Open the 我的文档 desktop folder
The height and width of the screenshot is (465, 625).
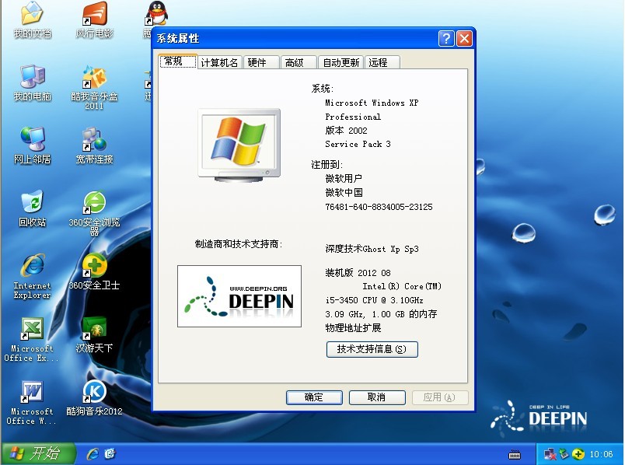(x=32, y=15)
